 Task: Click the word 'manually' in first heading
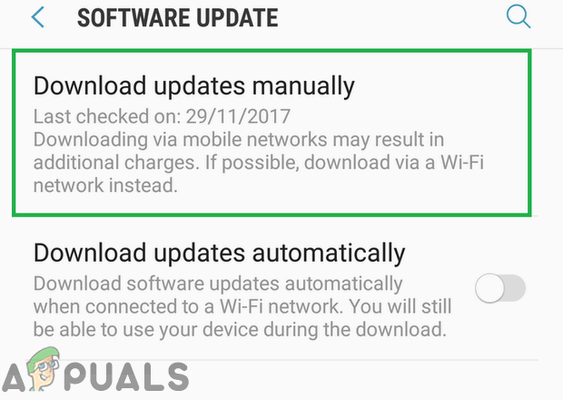tap(303, 86)
